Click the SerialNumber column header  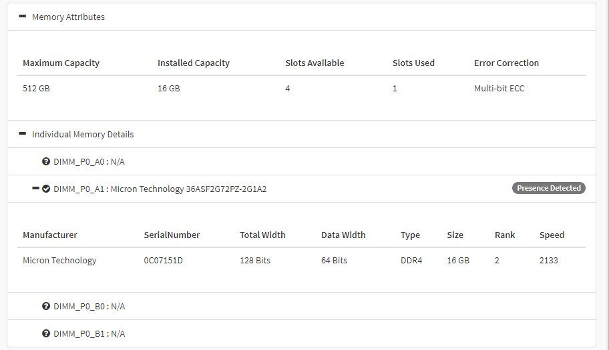(x=172, y=235)
